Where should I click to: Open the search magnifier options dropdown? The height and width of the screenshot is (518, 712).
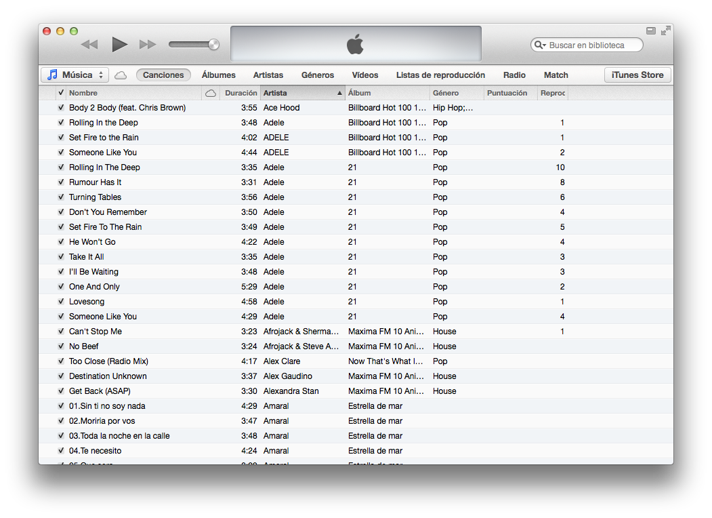click(540, 45)
